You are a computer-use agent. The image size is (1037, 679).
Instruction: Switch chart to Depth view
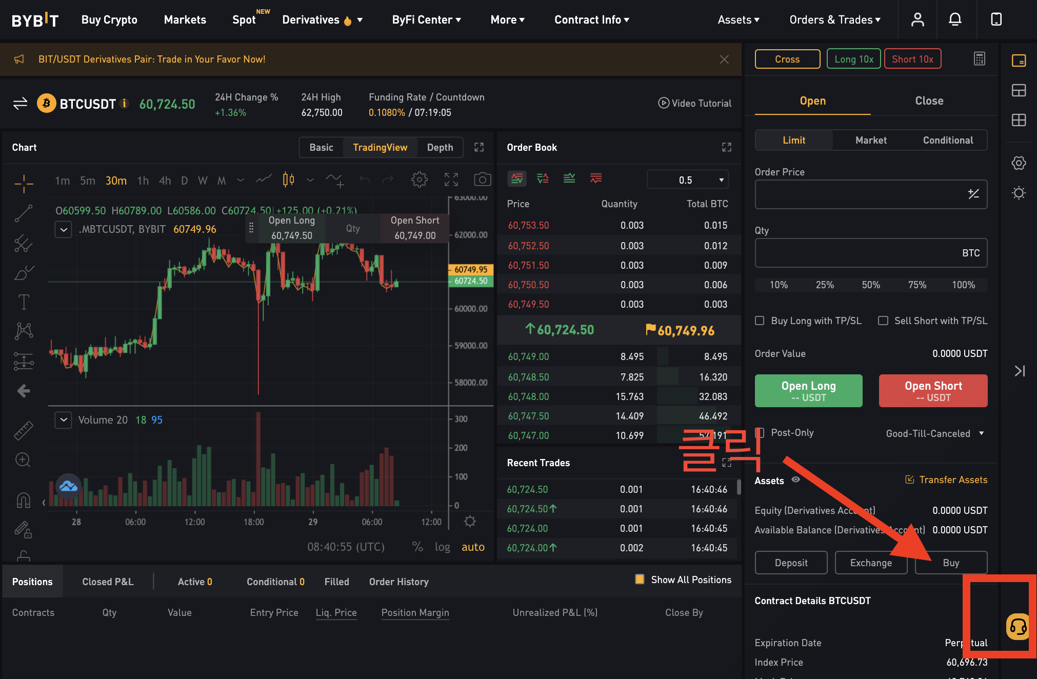coord(440,147)
